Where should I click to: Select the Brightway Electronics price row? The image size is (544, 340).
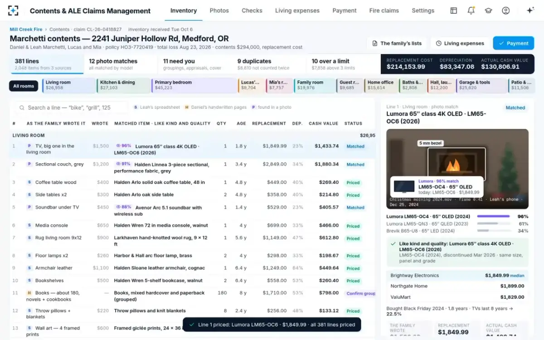click(x=457, y=275)
